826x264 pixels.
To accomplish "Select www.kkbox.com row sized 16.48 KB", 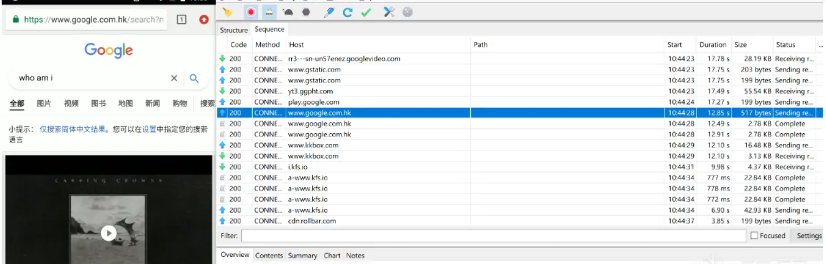I will point(520,145).
